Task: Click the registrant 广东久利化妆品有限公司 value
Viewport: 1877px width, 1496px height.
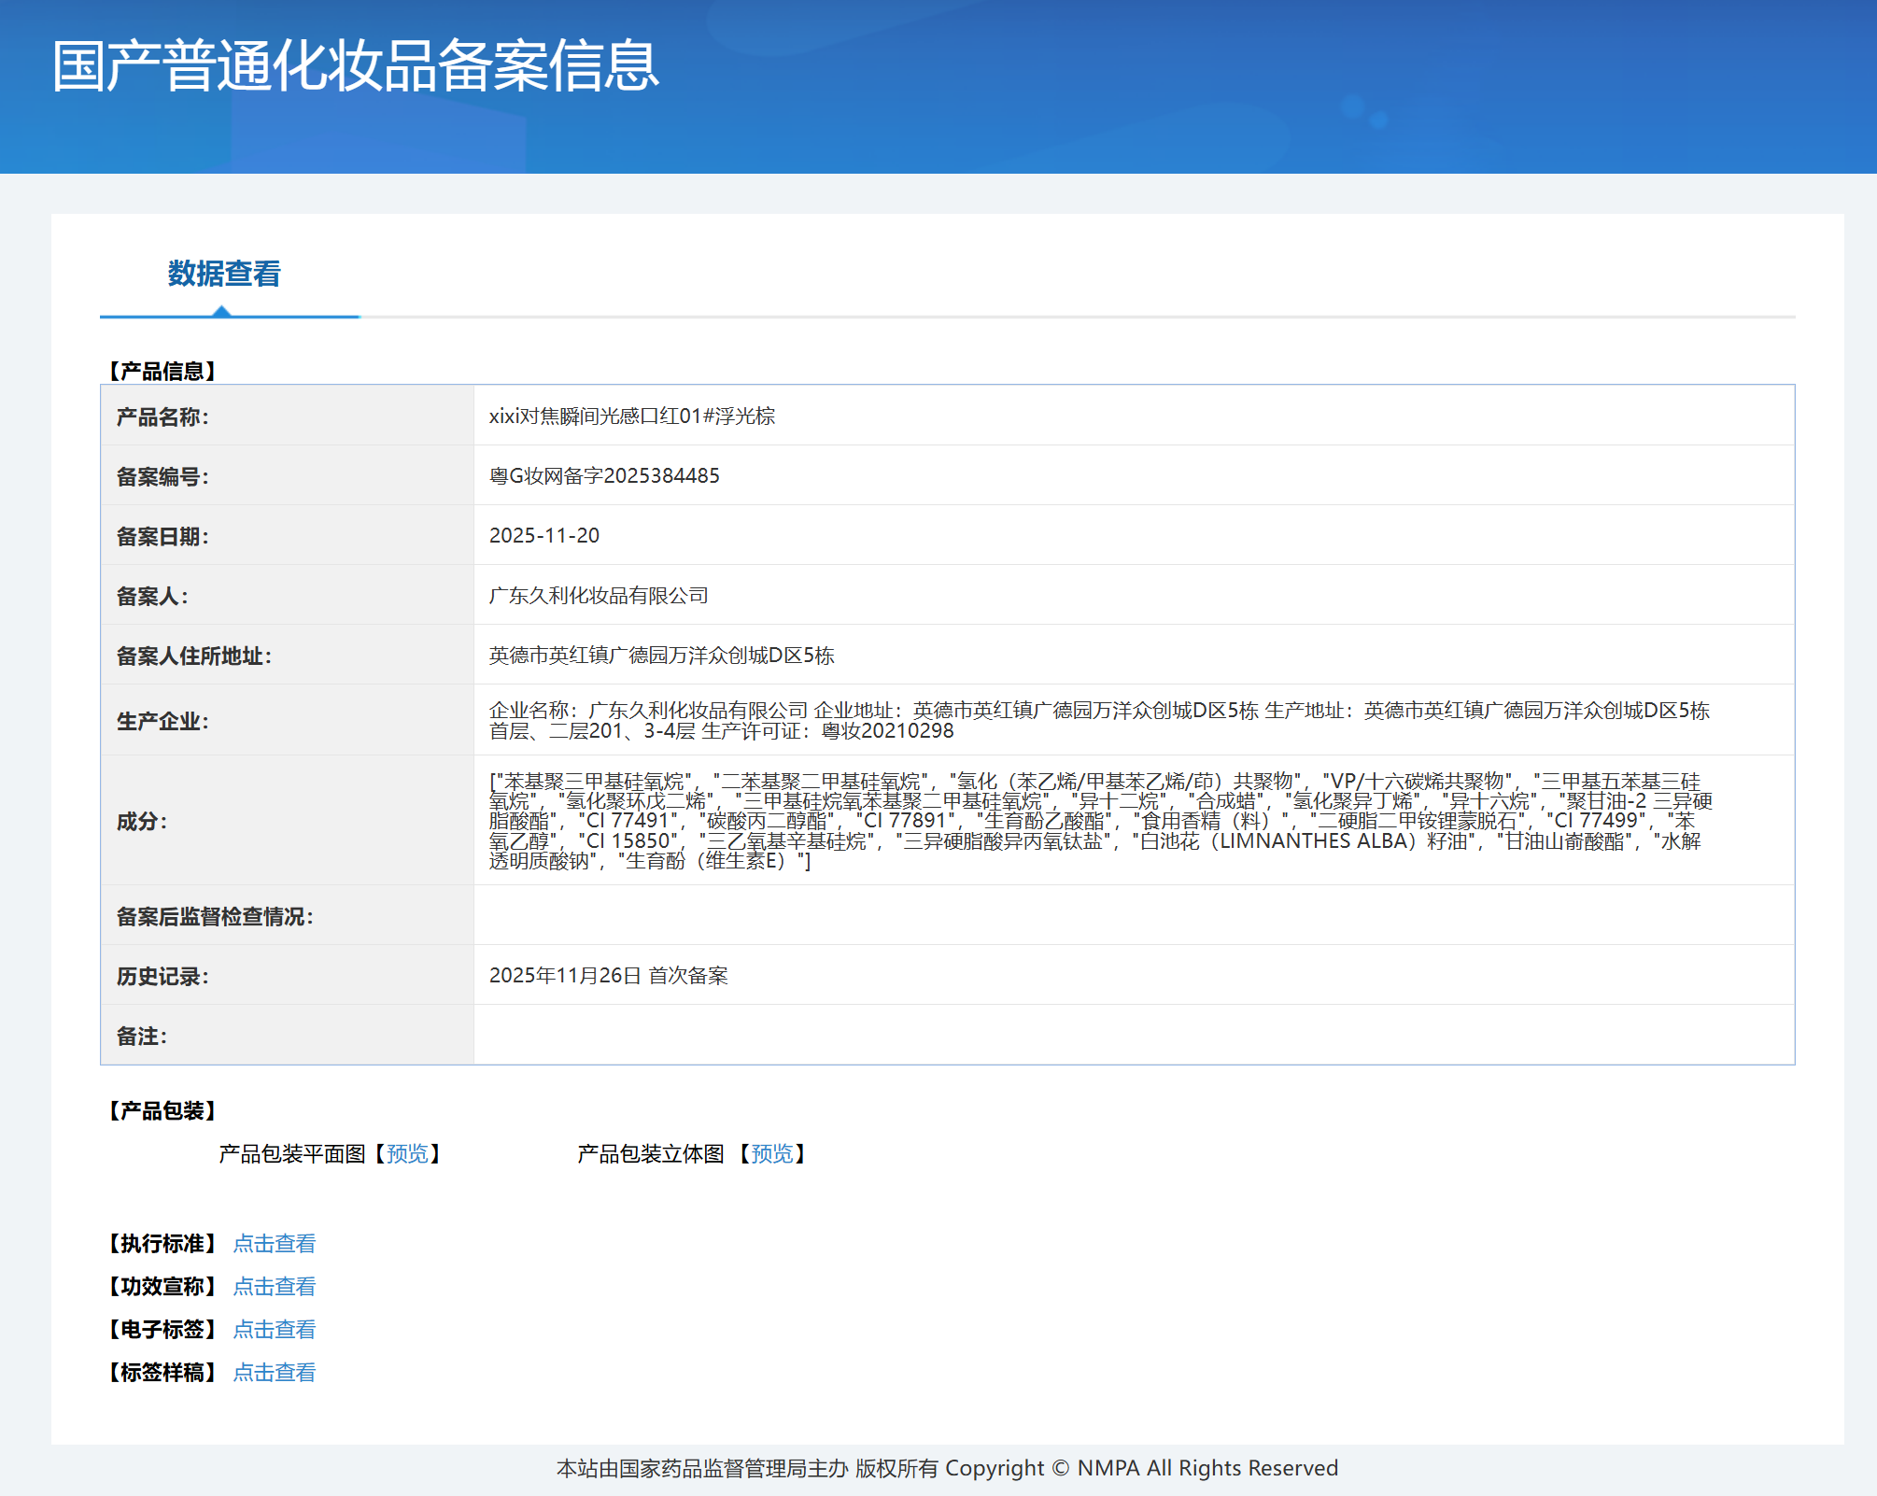Action: pos(599,596)
